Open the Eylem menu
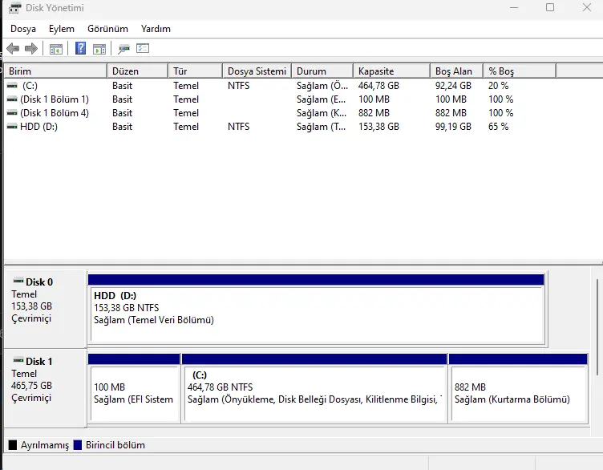 tap(62, 29)
